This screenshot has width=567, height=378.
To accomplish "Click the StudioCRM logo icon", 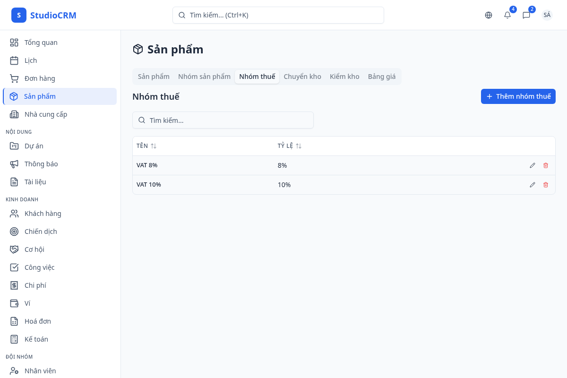I will (x=19, y=15).
